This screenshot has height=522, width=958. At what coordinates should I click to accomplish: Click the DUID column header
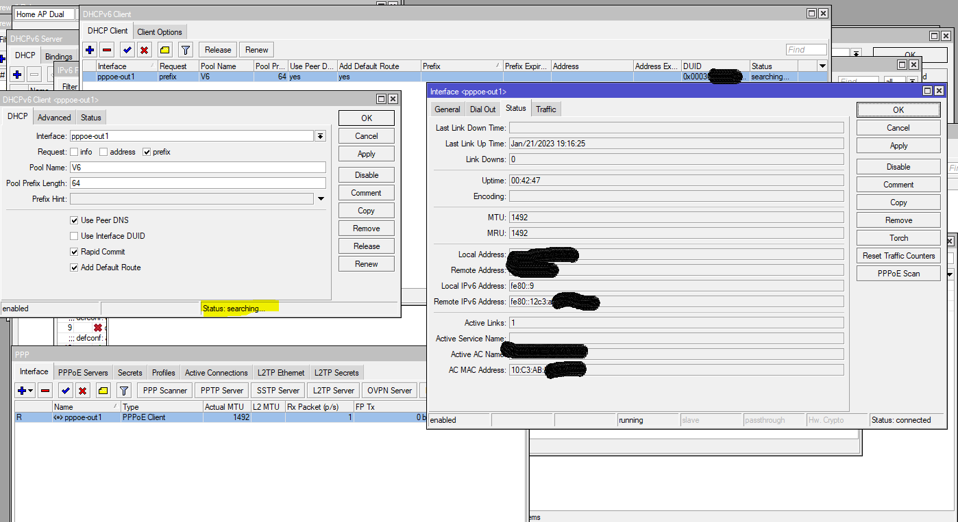point(715,66)
